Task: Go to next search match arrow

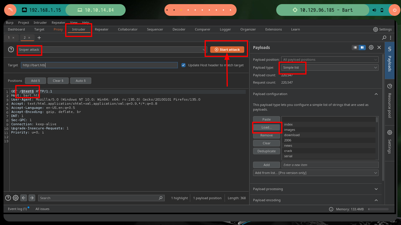Action: [x=32, y=198]
